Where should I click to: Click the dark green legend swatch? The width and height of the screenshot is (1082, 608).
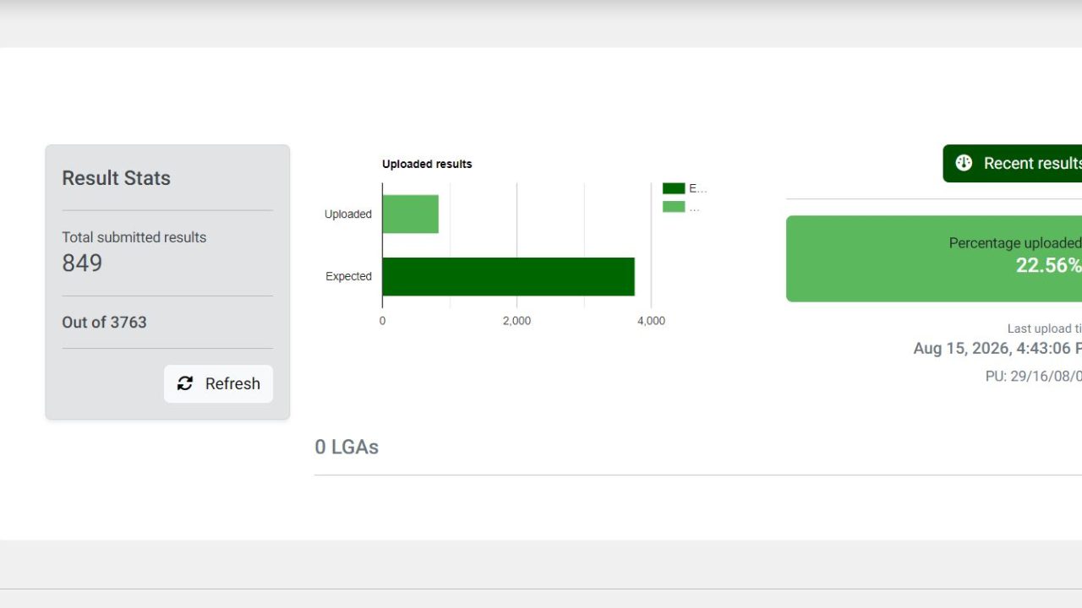(674, 188)
